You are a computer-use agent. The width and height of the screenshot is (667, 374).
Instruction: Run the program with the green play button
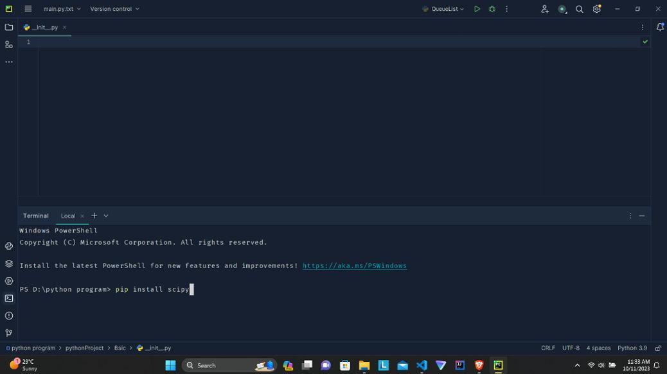(x=476, y=8)
